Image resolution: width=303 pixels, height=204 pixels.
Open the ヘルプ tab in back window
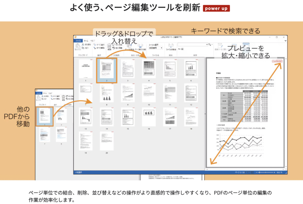tap(50, 93)
